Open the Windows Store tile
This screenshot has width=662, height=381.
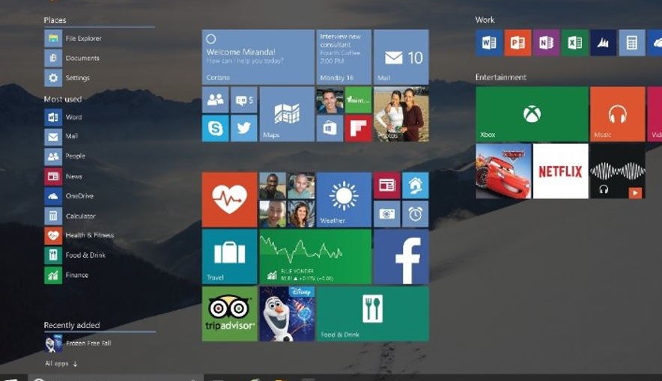click(330, 128)
